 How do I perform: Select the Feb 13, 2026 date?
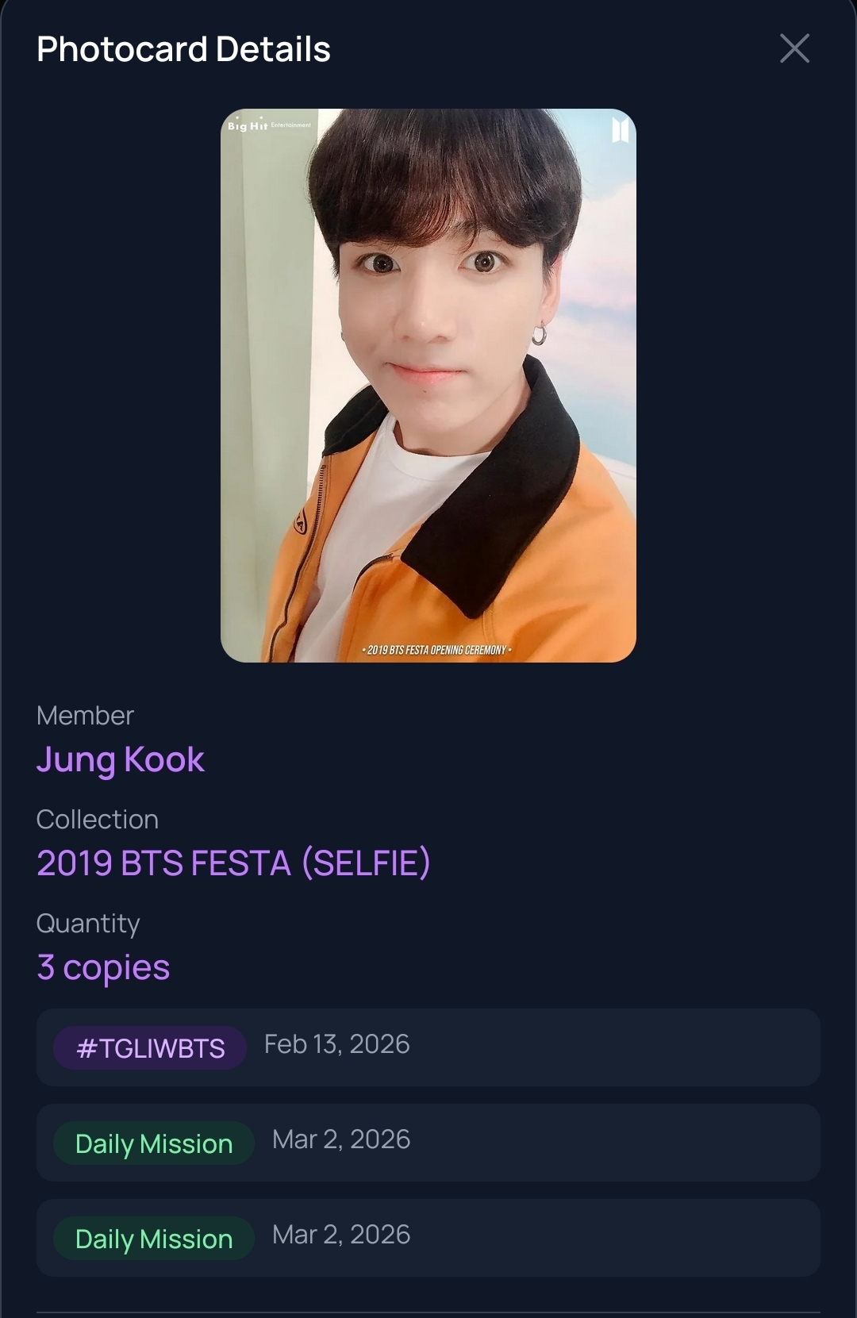tap(336, 1044)
